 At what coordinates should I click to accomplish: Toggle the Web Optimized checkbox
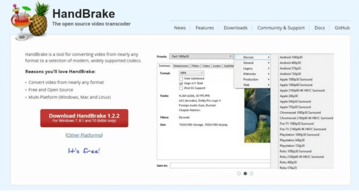tap(181, 79)
